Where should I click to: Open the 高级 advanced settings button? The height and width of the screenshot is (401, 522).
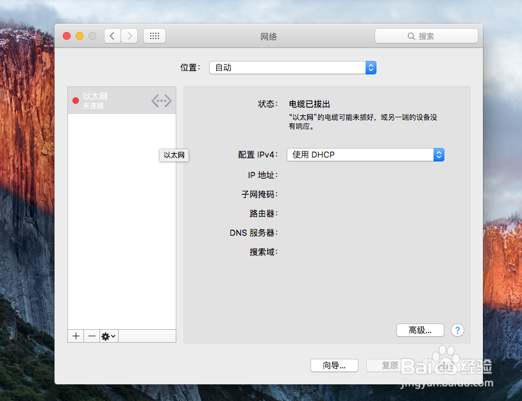coord(420,330)
